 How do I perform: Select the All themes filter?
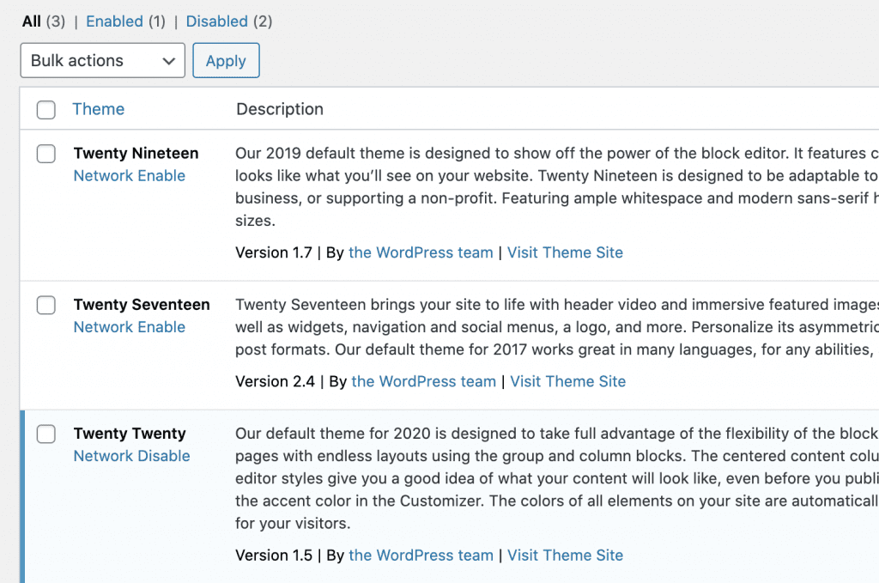[29, 21]
